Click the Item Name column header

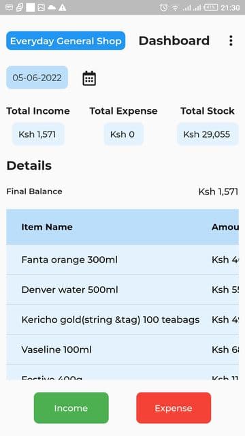pos(47,227)
